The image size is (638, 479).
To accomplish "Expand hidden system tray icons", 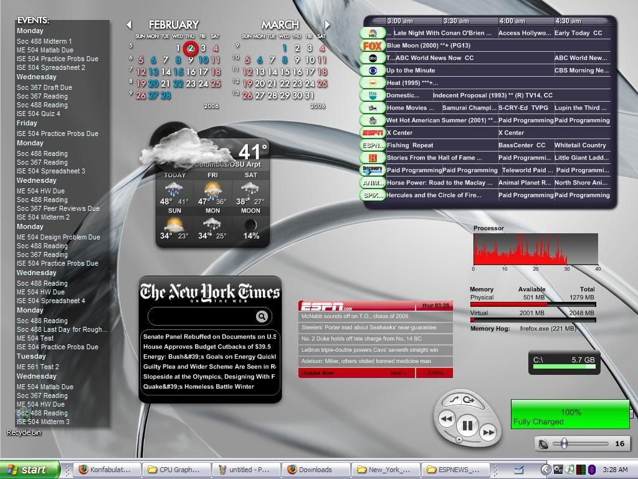I will (x=546, y=470).
